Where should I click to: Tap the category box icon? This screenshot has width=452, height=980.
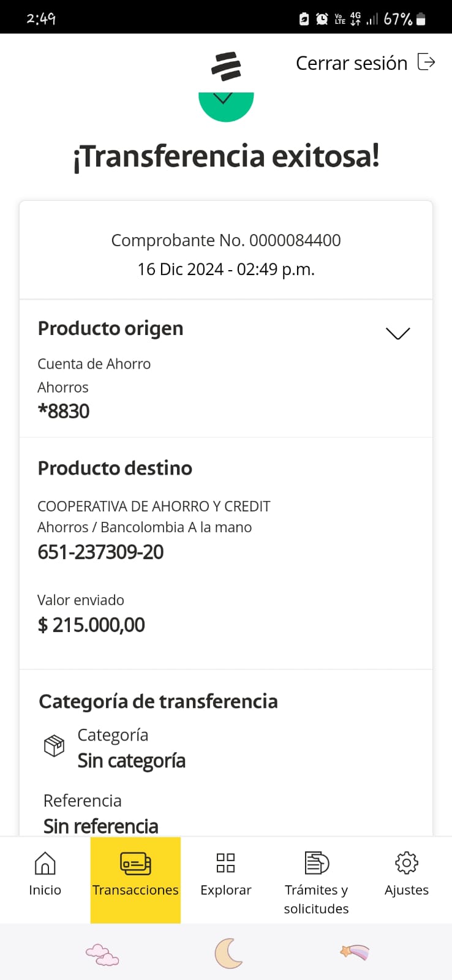pos(54,745)
